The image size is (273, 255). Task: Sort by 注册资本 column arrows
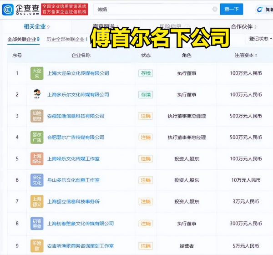pyautogui.click(x=256, y=56)
